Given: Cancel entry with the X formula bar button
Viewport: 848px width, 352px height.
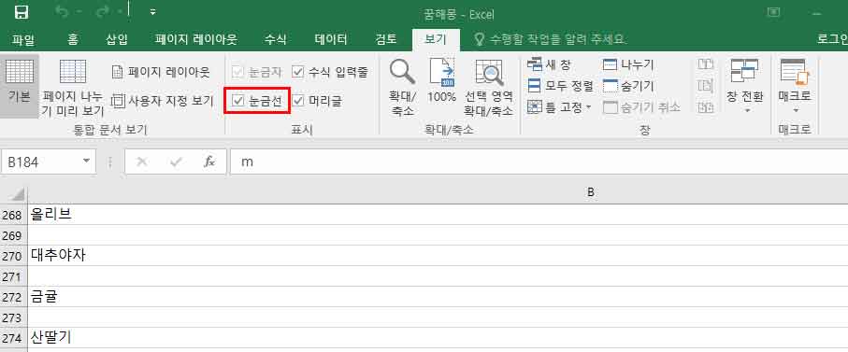Looking at the screenshot, I should tap(142, 162).
